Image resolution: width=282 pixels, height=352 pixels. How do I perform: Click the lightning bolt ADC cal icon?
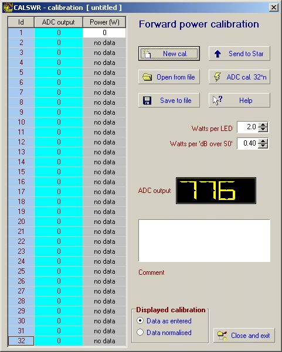[x=218, y=77]
